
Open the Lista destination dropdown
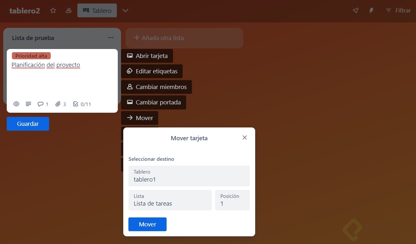click(x=170, y=200)
